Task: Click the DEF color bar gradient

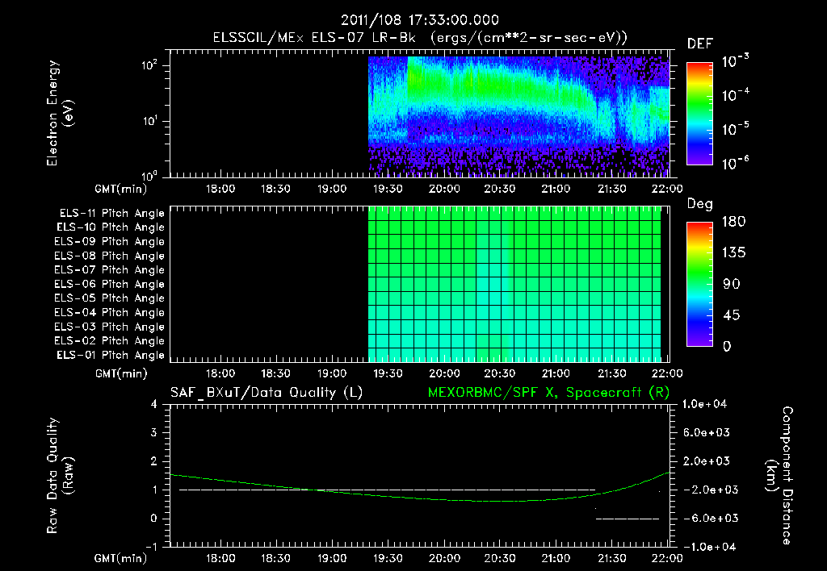Action: coord(699,114)
